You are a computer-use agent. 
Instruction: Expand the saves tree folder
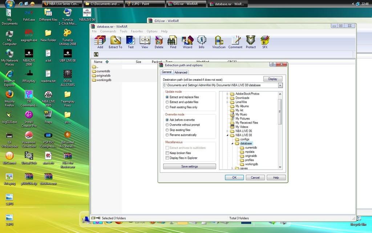click(232, 168)
